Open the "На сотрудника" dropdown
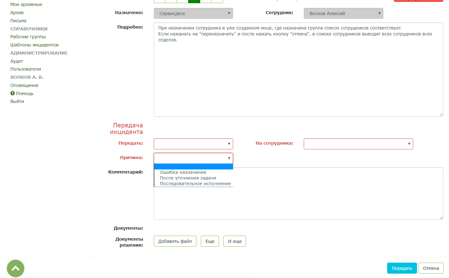449x278 pixels. point(358,143)
